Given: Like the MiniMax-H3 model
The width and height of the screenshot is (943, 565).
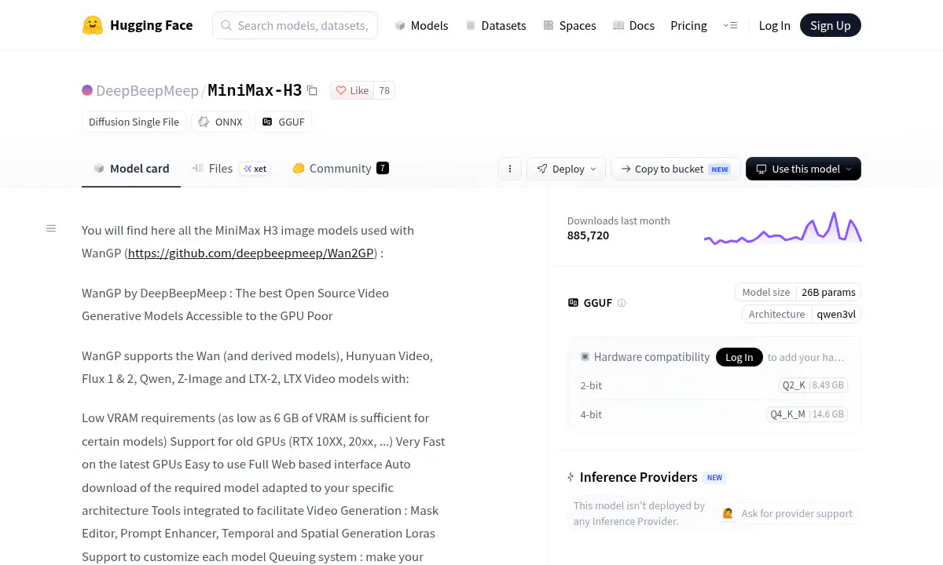Looking at the screenshot, I should tap(352, 90).
